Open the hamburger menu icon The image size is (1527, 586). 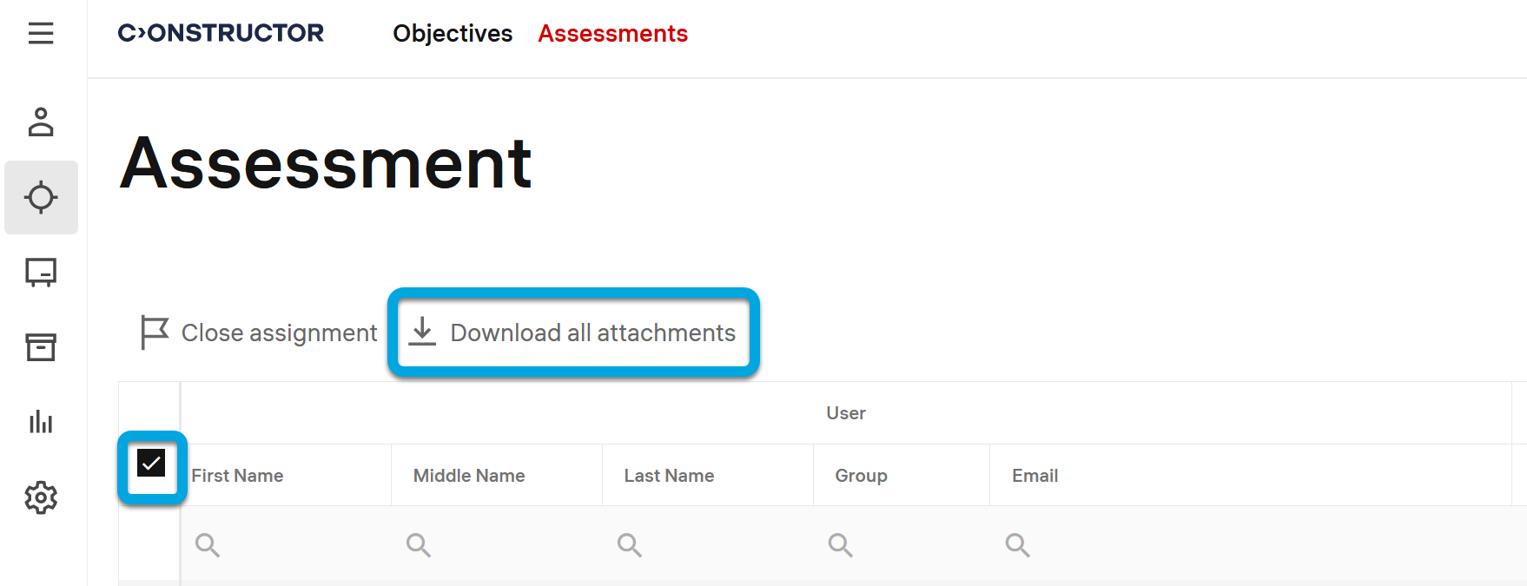click(41, 34)
